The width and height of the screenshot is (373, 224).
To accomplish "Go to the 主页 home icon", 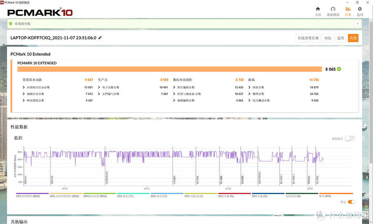I will tap(318, 9).
